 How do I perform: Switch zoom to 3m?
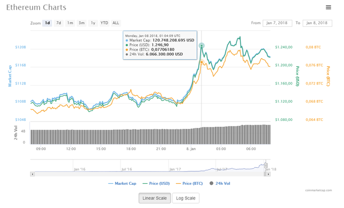pyautogui.click(x=81, y=23)
